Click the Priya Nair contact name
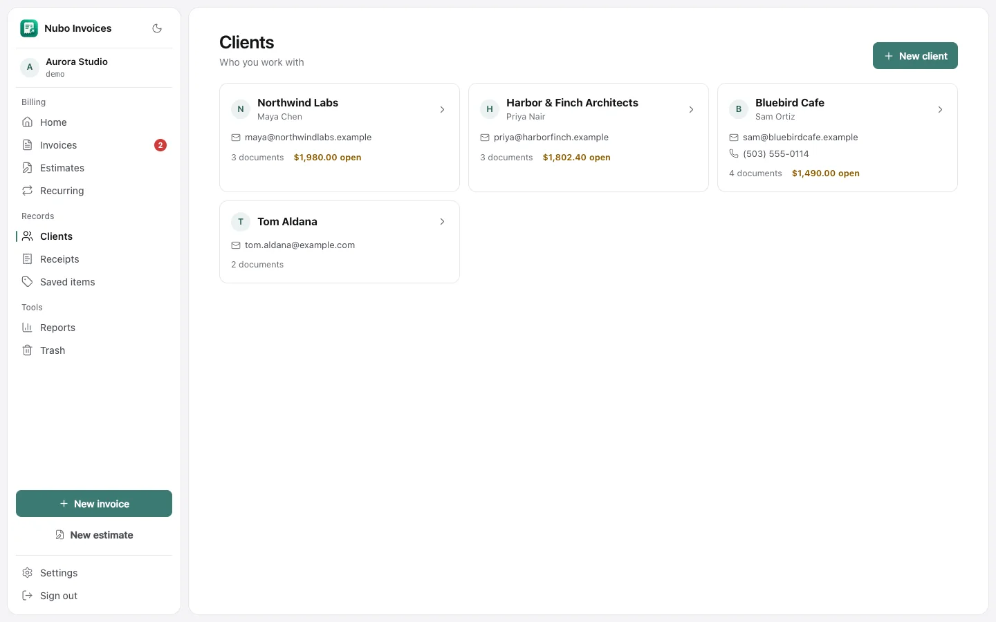The width and height of the screenshot is (996, 622). [x=526, y=117]
